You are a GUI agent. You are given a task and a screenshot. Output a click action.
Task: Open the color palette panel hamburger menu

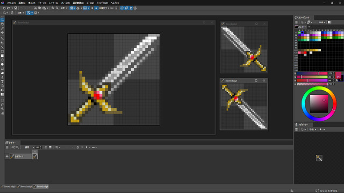tap(296, 22)
